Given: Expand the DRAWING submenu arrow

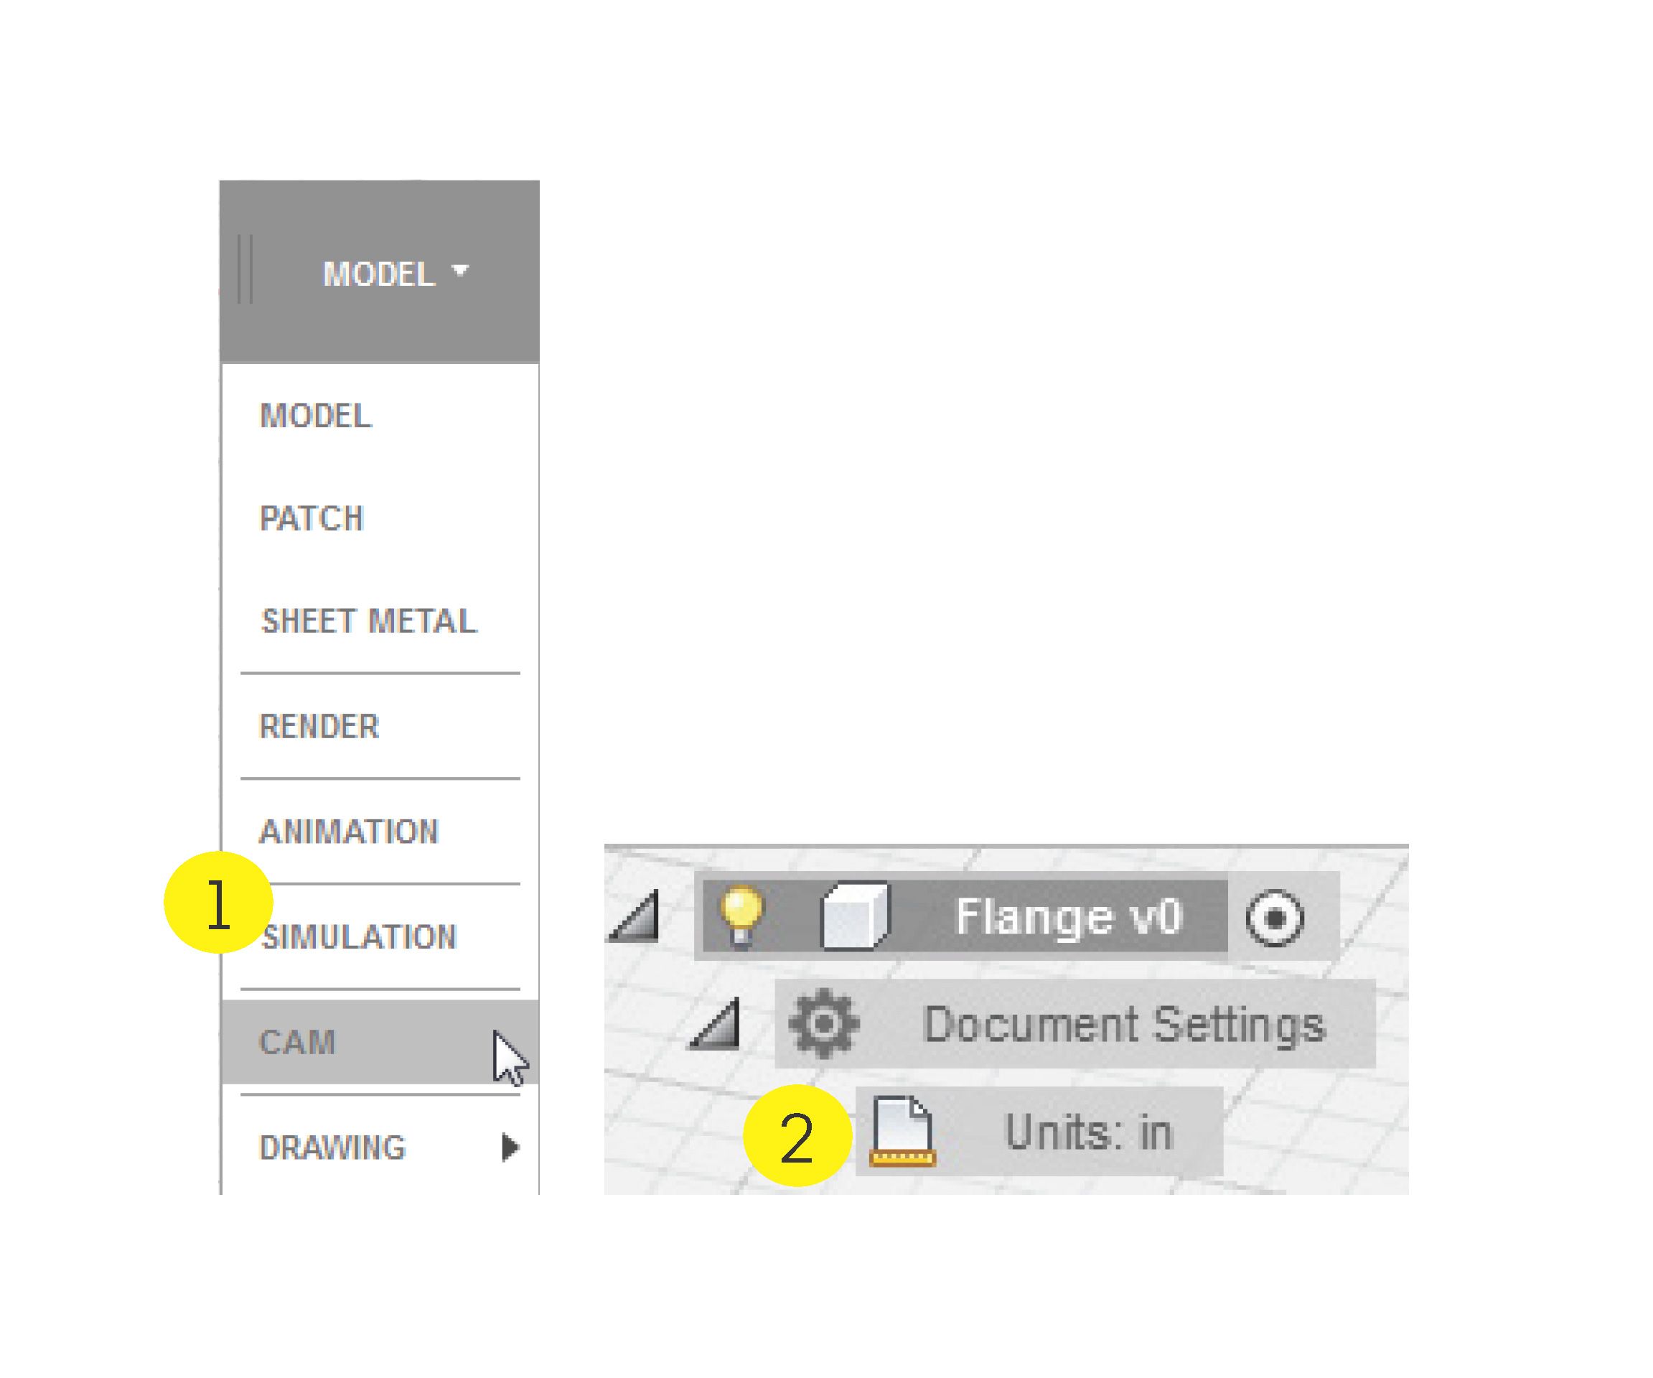Looking at the screenshot, I should (510, 1147).
